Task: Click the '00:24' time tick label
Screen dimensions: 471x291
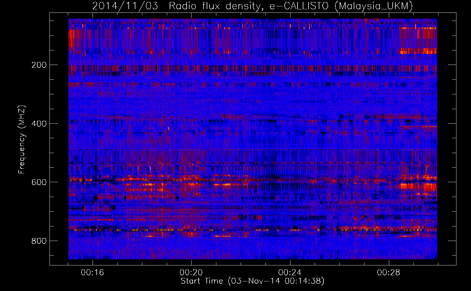Action: coord(290,273)
